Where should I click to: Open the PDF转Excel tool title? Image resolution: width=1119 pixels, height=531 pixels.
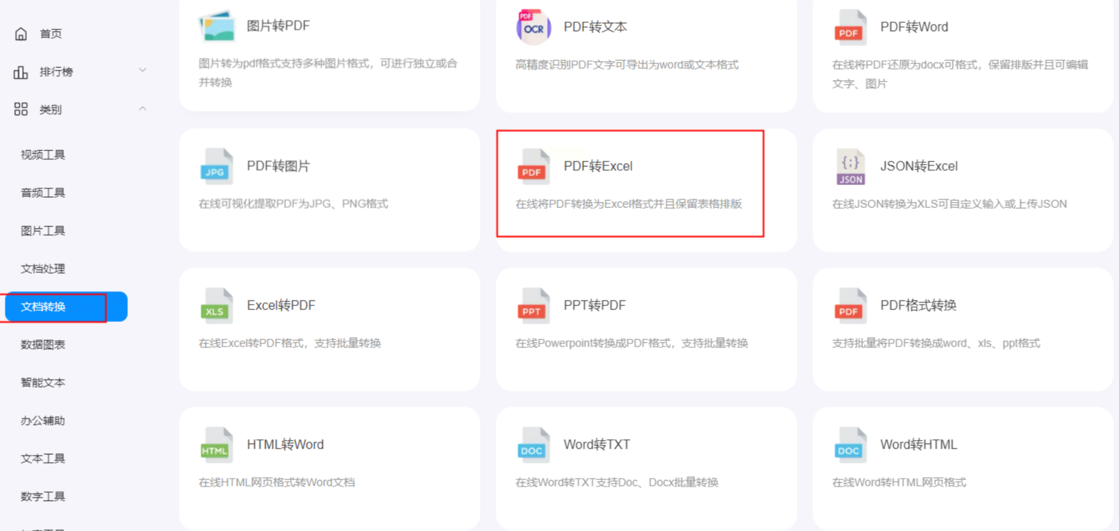[x=598, y=166]
